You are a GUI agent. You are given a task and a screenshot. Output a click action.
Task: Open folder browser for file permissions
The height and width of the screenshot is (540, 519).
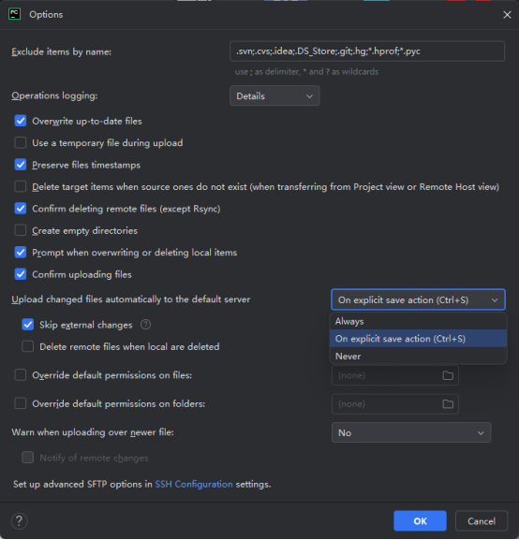(448, 375)
